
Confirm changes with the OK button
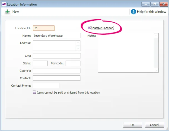click(133, 125)
